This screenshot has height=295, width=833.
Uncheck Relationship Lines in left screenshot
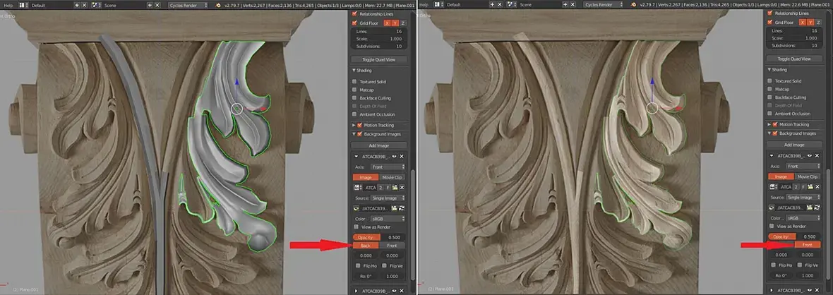coord(354,14)
